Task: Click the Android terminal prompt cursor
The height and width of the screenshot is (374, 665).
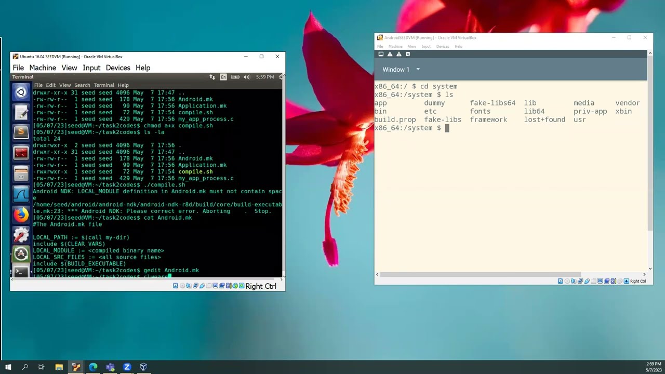Action: point(447,128)
